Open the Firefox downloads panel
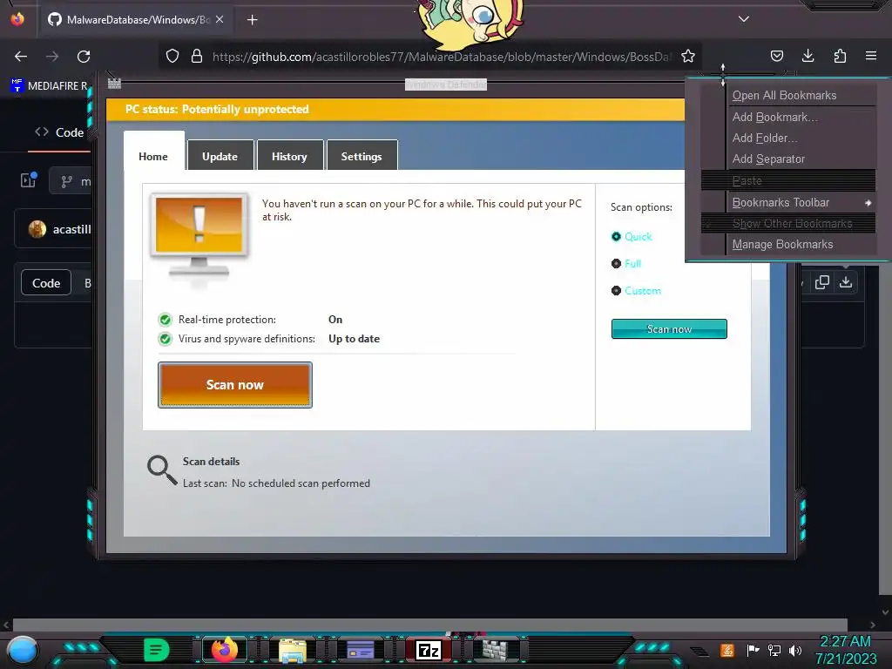The image size is (892, 669). (x=808, y=56)
